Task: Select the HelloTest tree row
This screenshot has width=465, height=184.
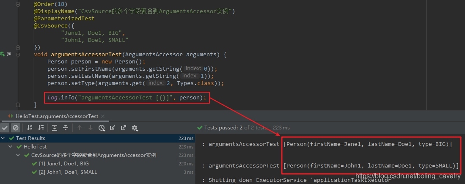Action: [x=98, y=147]
